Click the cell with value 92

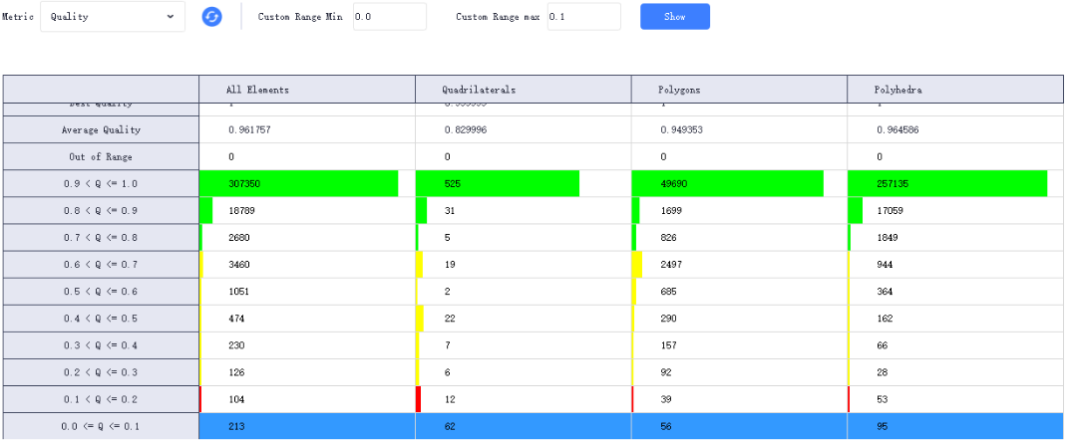[739, 372]
